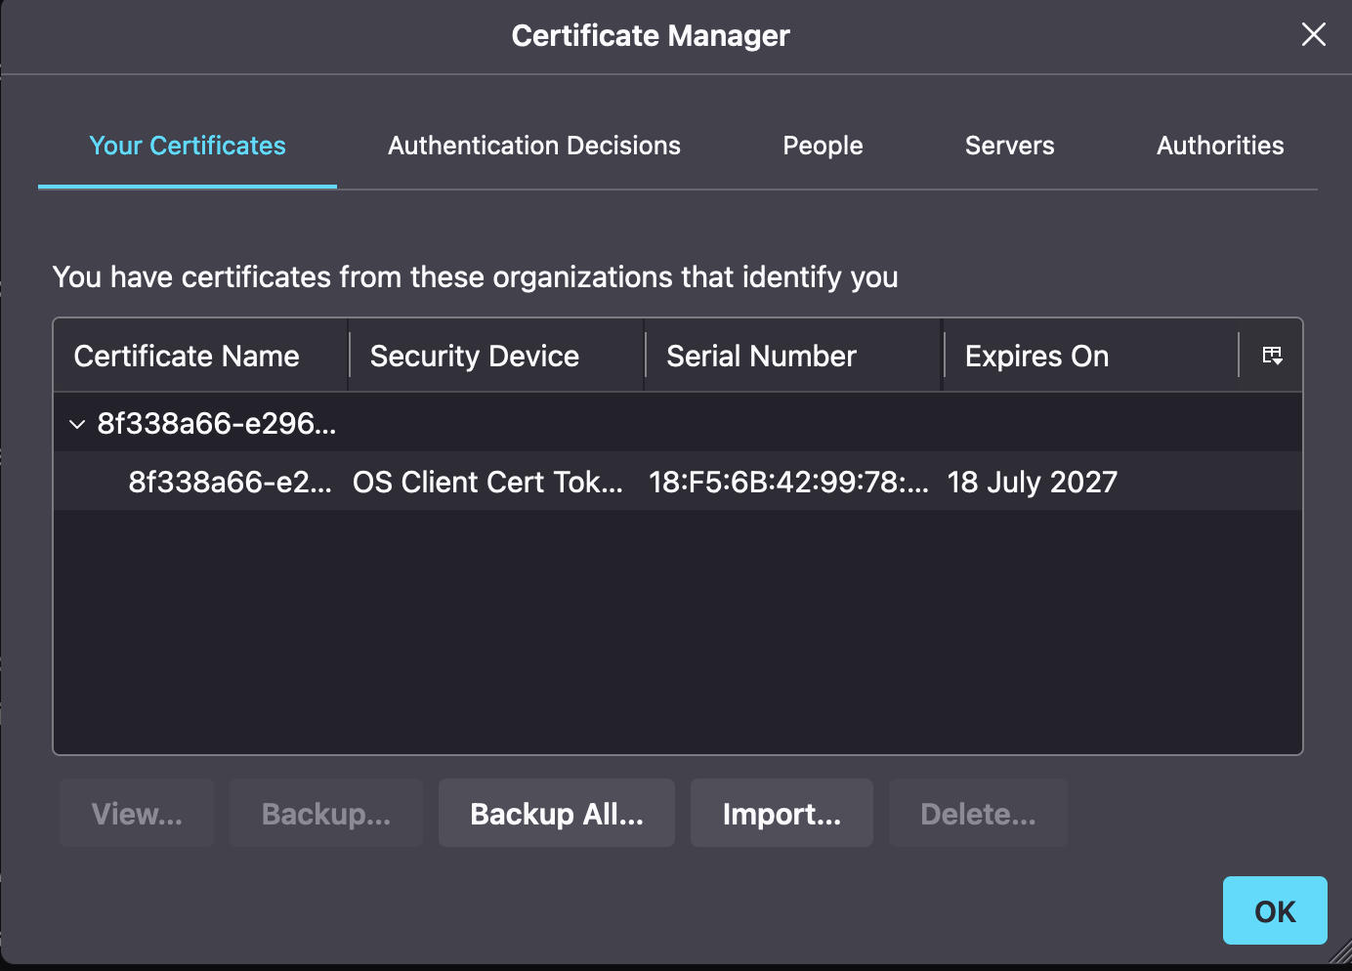Select the Your Certificates tab
The width and height of the screenshot is (1352, 971).
(x=188, y=146)
